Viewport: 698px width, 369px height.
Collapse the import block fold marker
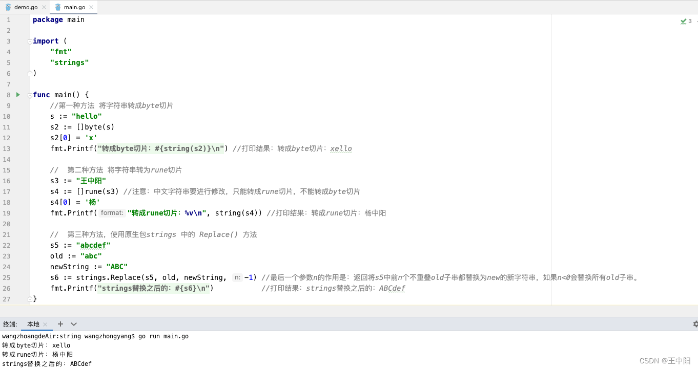point(30,41)
